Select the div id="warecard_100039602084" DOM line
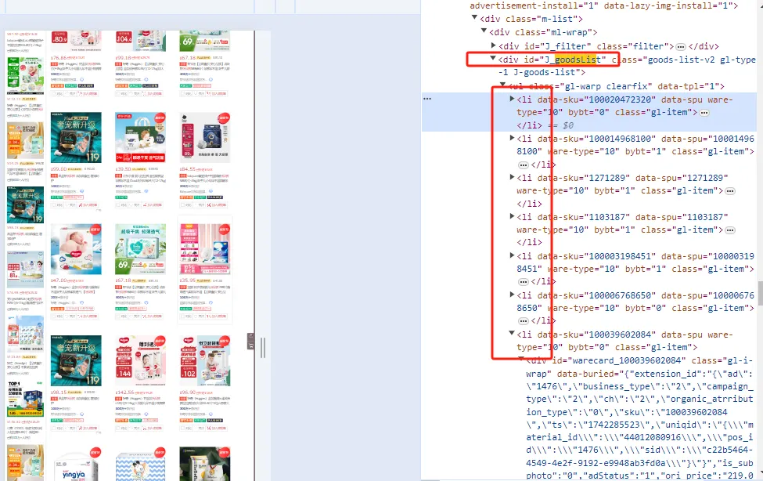763x481 pixels. point(639,360)
